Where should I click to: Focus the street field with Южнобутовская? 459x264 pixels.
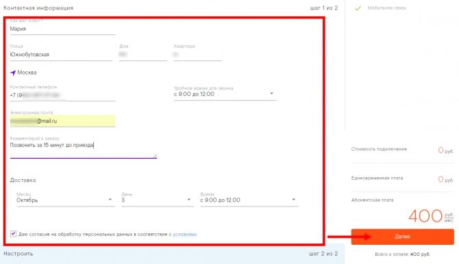pyautogui.click(x=61, y=55)
